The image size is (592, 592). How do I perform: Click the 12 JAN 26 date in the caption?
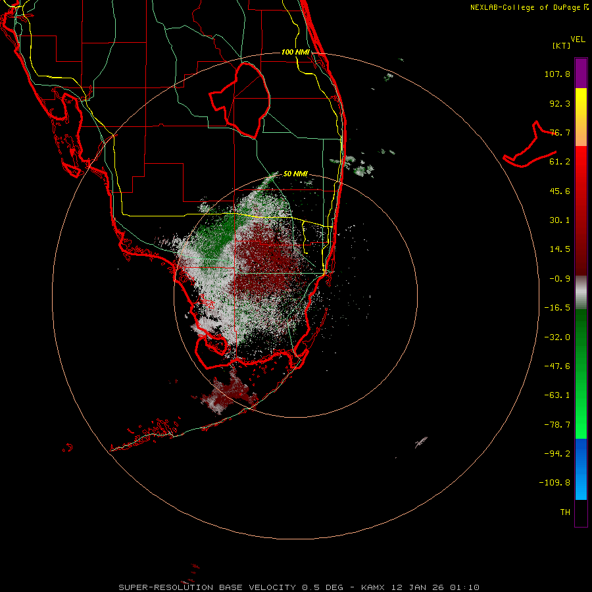(417, 587)
